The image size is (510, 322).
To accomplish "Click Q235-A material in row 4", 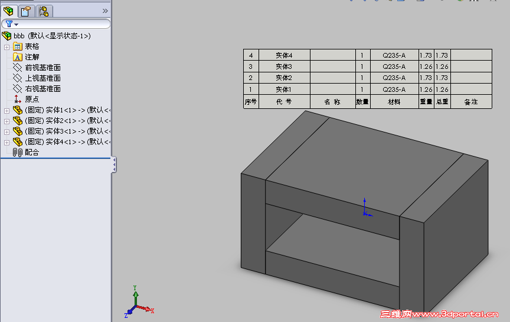I will click(394, 55).
